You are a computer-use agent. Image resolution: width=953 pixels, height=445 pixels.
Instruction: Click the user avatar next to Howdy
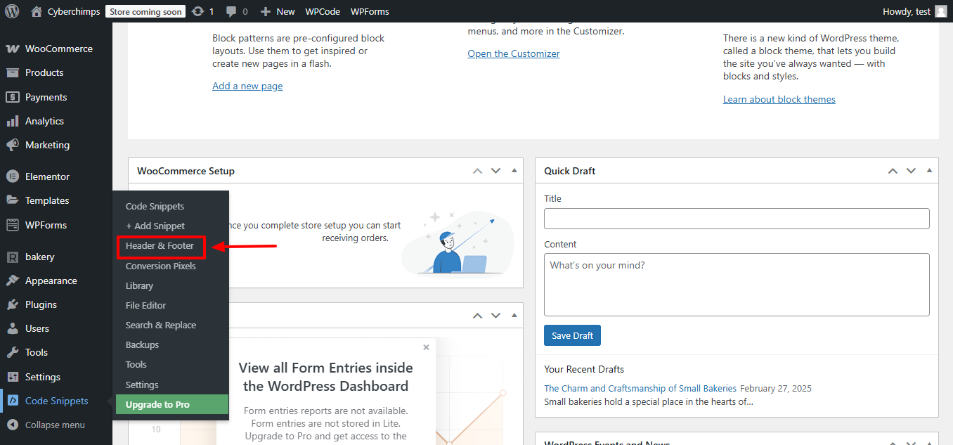(940, 11)
